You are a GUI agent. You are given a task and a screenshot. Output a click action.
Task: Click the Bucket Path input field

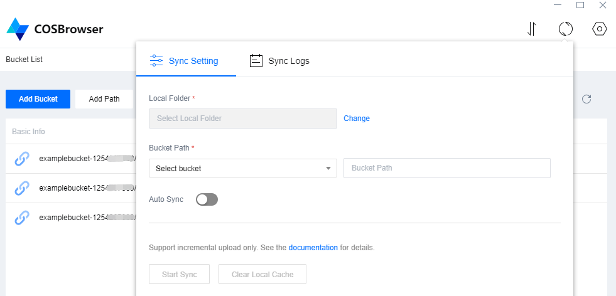point(446,168)
